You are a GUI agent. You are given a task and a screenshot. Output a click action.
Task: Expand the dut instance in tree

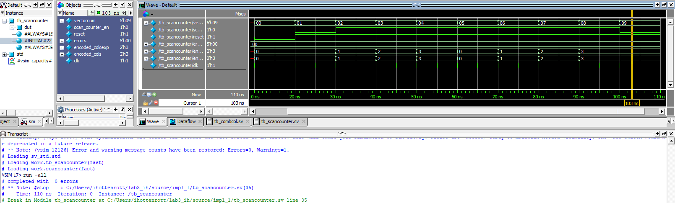coord(12,28)
